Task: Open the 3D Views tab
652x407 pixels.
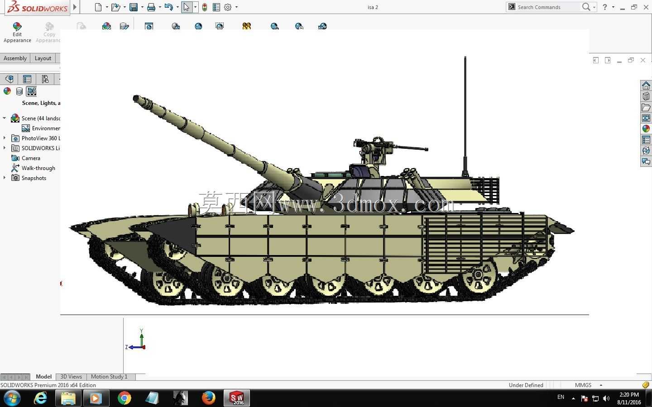Action: tap(71, 377)
